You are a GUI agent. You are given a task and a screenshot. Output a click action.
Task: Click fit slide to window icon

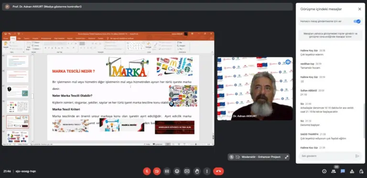(x=213, y=145)
